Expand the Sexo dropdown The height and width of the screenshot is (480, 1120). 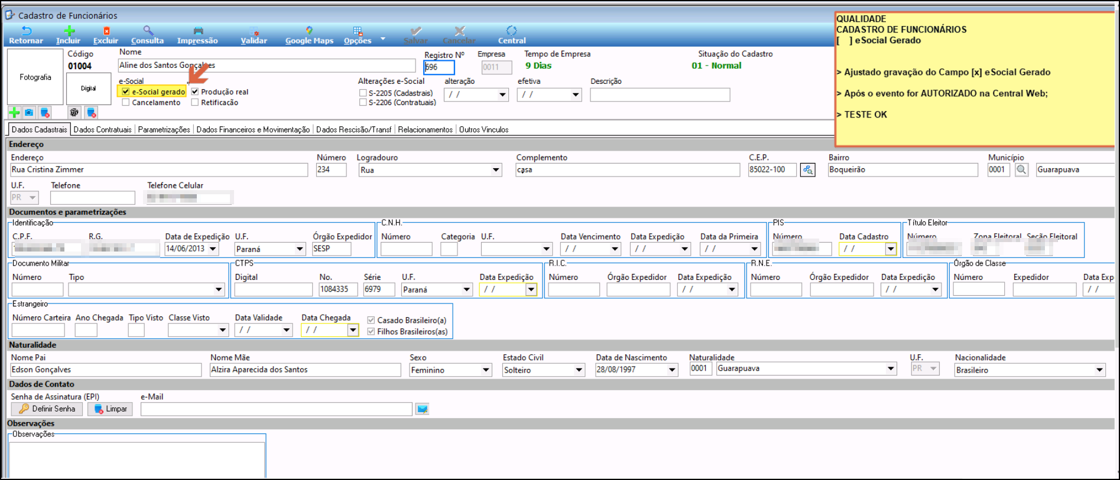(486, 370)
